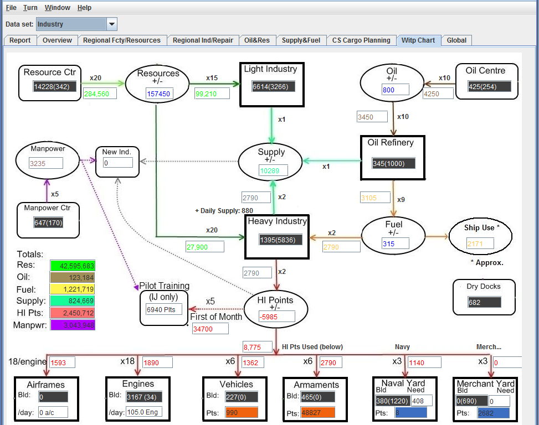This screenshot has width=539, height=425.
Task: Click the 4250 oil flow field
Action: tap(438, 94)
